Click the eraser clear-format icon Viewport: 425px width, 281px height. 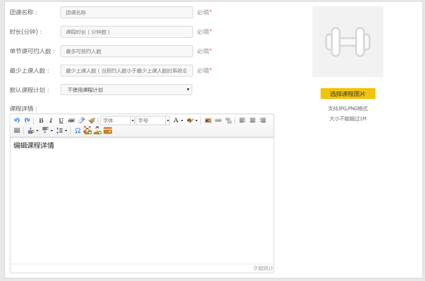tap(81, 120)
